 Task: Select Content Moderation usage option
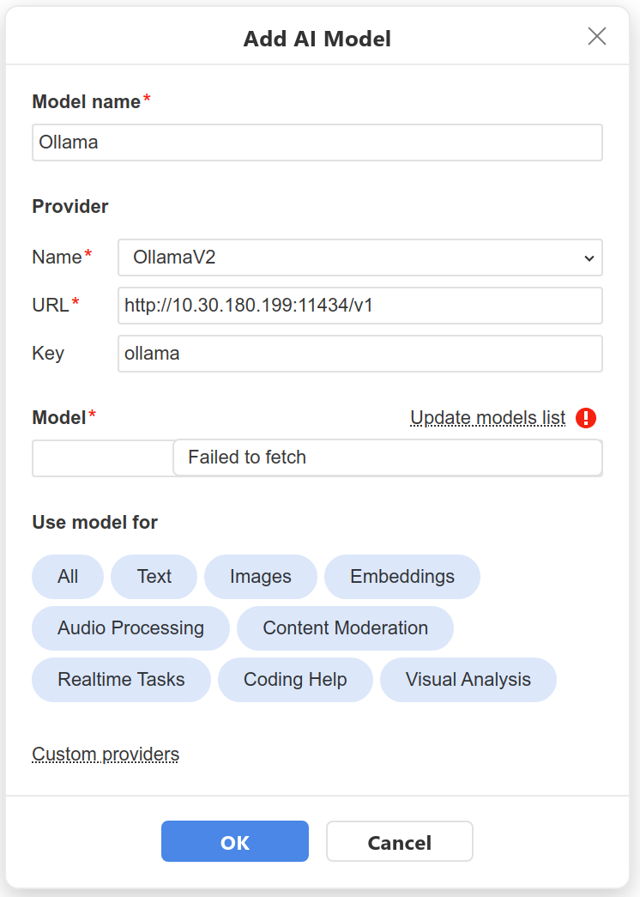point(345,628)
